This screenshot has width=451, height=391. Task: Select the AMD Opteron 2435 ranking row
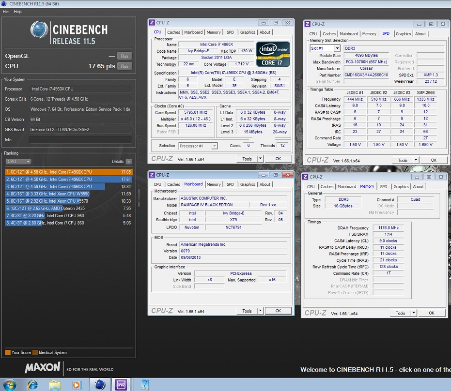point(68,208)
